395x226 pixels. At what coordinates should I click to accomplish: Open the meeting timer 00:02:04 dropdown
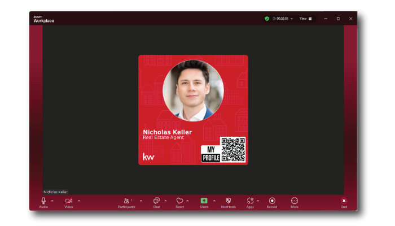283,19
